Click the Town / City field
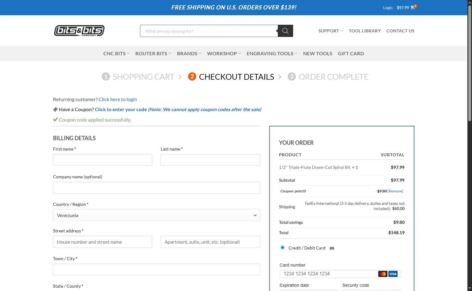Image resolution: width=472 pixels, height=291 pixels. pyautogui.click(x=157, y=270)
